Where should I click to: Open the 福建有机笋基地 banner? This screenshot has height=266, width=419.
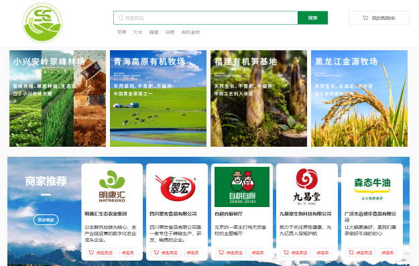tap(259, 98)
